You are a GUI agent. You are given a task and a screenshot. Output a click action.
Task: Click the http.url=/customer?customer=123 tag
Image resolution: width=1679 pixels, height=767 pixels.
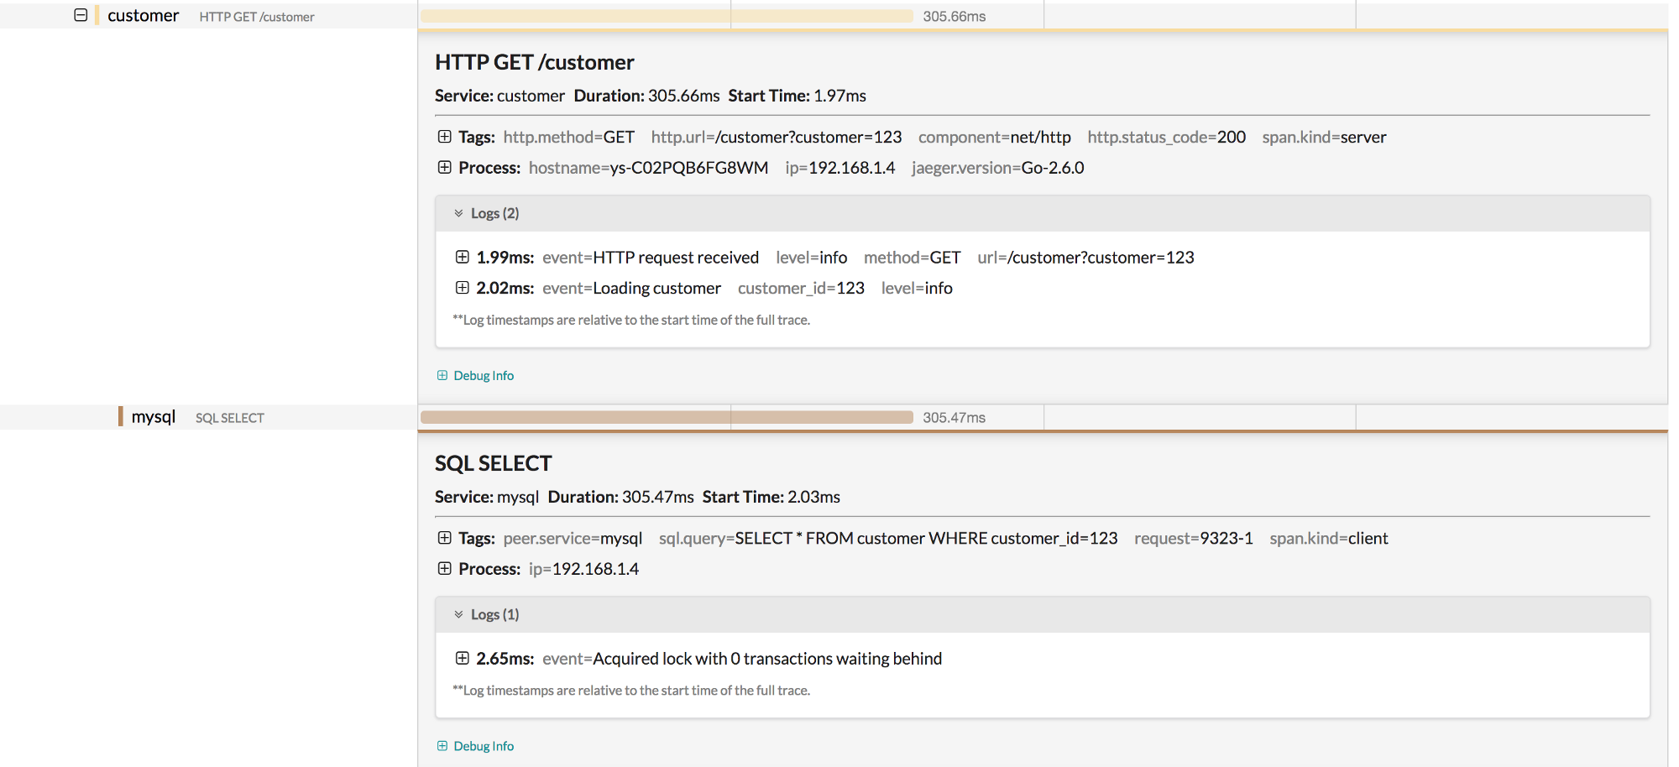[777, 137]
